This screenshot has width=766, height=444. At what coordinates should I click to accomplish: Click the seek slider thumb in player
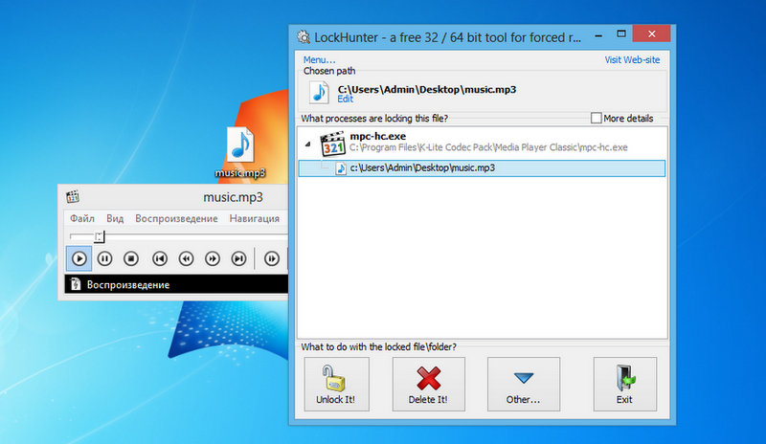(x=100, y=237)
